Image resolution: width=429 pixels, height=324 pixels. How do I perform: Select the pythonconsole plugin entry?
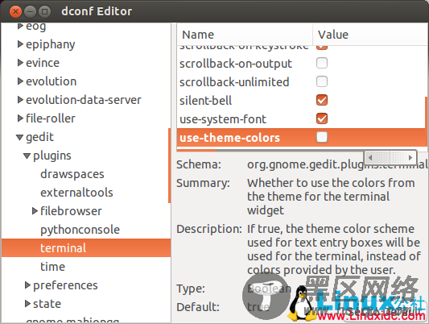pos(80,230)
